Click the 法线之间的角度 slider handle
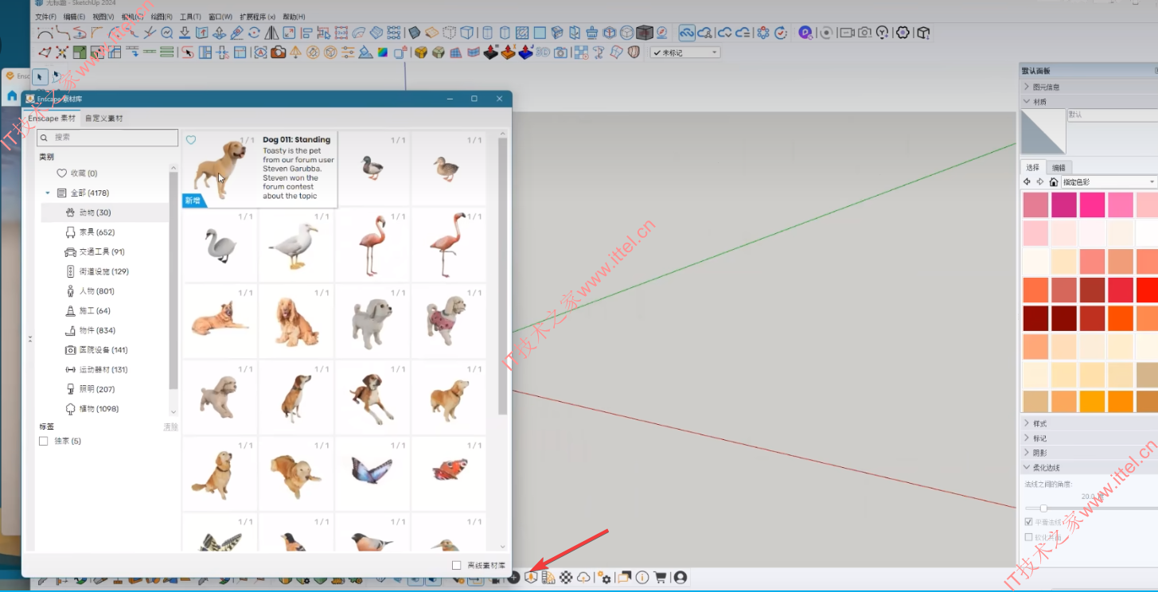This screenshot has width=1158, height=592. click(x=1043, y=508)
